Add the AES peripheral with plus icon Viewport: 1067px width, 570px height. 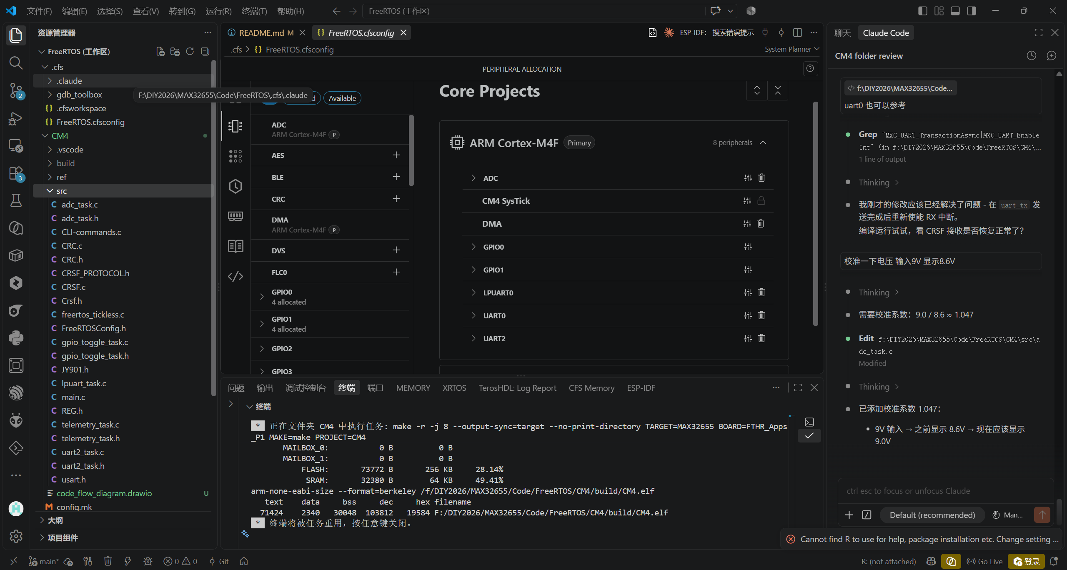(396, 155)
